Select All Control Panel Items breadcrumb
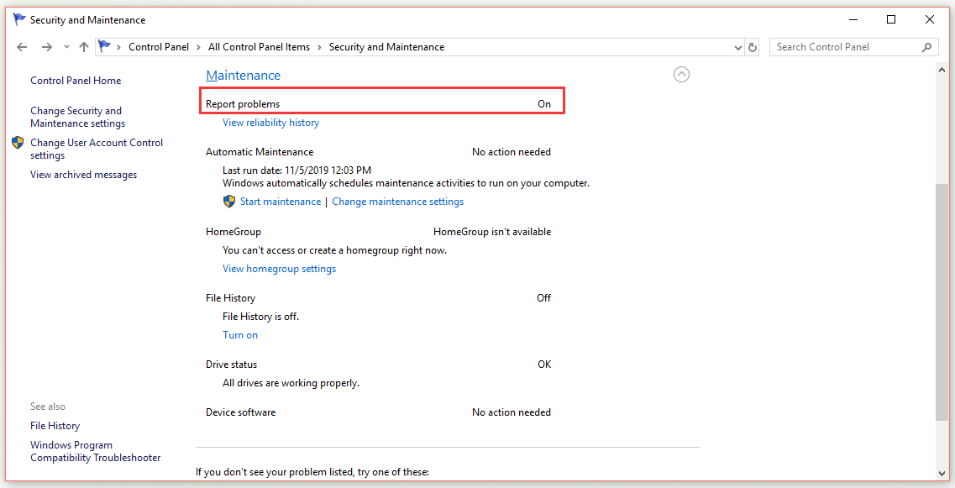This screenshot has height=488, width=955. pyautogui.click(x=259, y=47)
